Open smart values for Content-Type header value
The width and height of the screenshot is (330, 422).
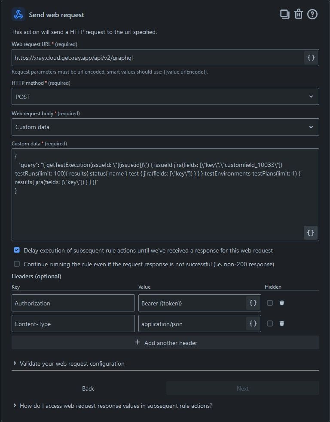(253, 323)
